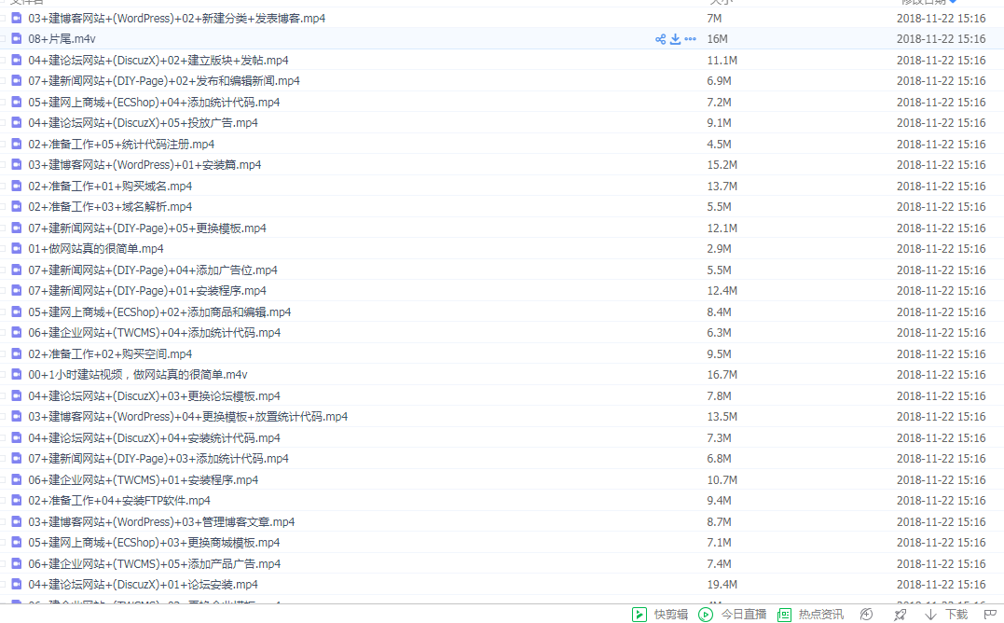Click video file icon of 01+做网站真的很简单.mp4
1004x623 pixels.
click(16, 249)
